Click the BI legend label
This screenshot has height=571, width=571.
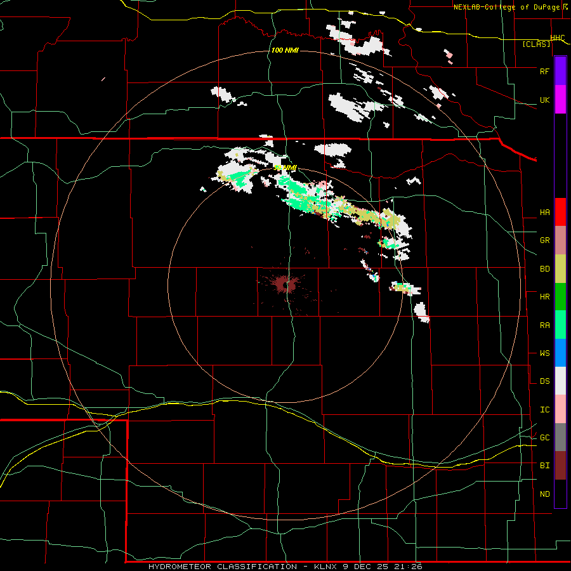(544, 466)
